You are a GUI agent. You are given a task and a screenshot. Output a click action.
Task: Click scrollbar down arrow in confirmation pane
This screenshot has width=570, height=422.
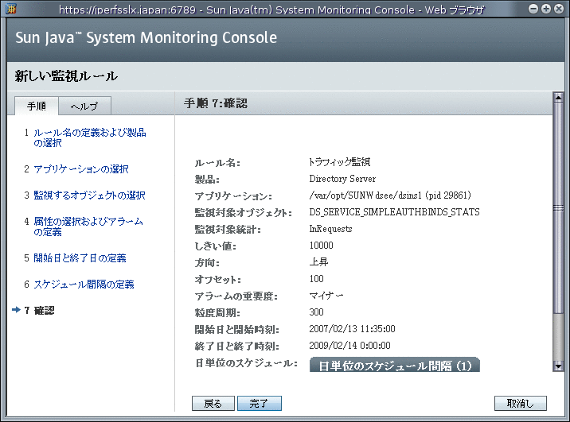[558, 366]
